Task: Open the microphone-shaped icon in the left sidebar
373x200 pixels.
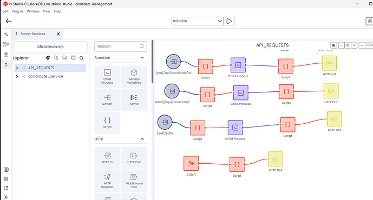Action: point(6,54)
